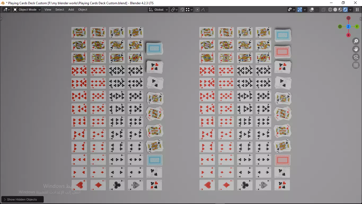Open the snapping options dropdown
This screenshot has height=204, width=362.
(x=189, y=10)
